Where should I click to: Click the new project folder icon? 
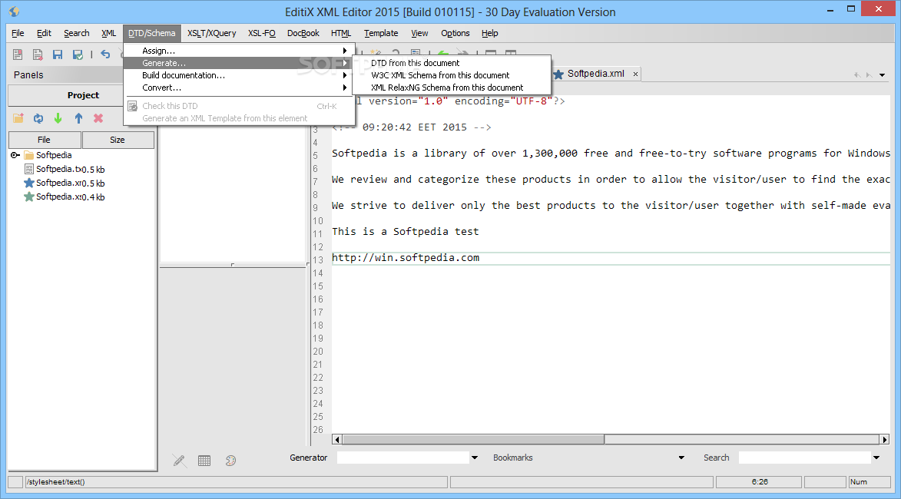[18, 118]
